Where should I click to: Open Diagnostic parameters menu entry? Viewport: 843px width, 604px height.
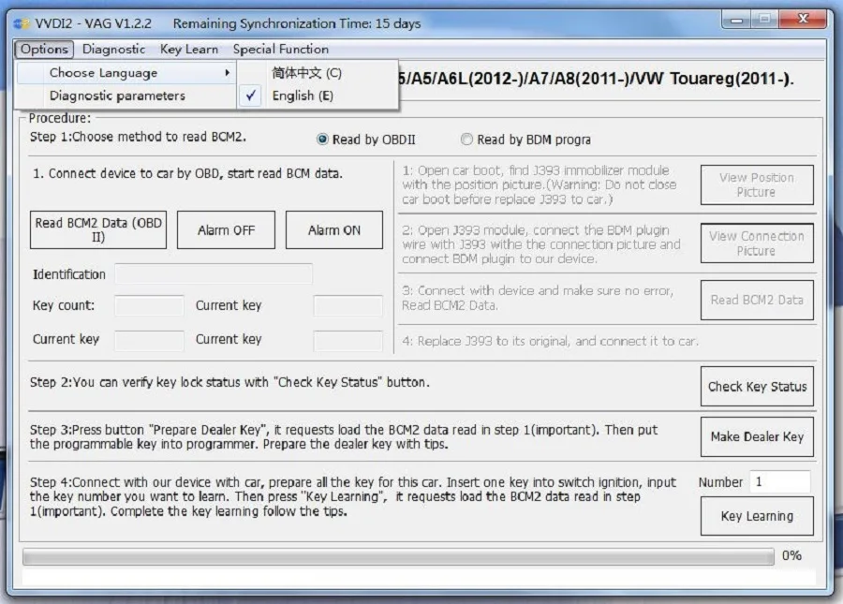pos(126,96)
